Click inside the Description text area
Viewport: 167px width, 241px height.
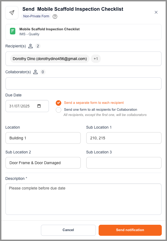pyautogui.click(x=83, y=199)
